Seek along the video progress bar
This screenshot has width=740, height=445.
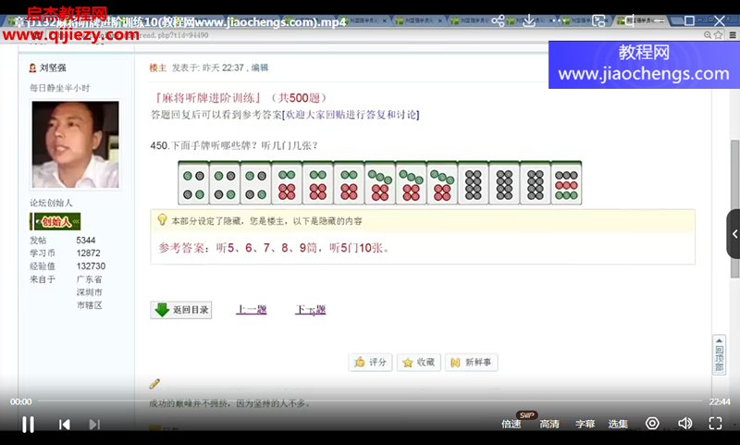point(370,402)
